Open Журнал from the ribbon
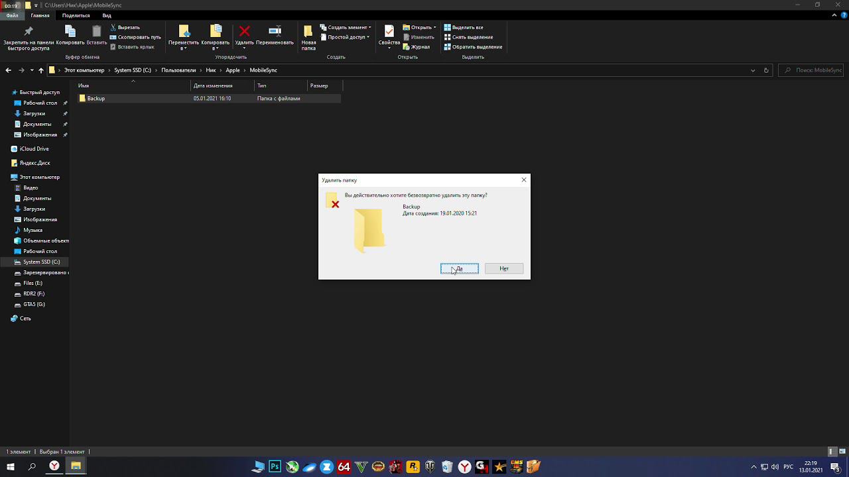Screen dimensions: 849x477 click(x=417, y=47)
